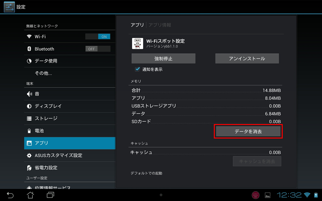Select the アプリ情報 breadcrumb label
This screenshot has height=201, width=322.
(160, 25)
